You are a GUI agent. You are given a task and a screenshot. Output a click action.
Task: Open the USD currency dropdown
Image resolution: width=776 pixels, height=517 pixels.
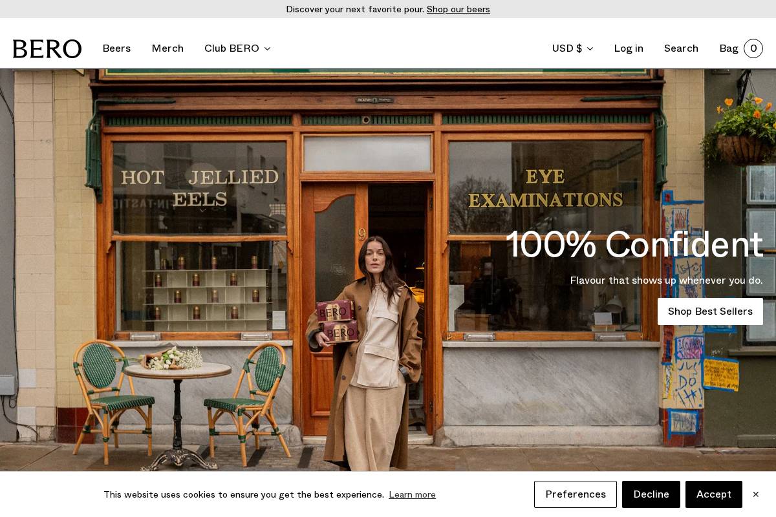(x=566, y=48)
